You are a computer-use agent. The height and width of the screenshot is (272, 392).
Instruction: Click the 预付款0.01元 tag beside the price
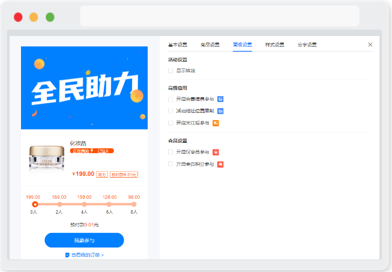click(x=124, y=175)
